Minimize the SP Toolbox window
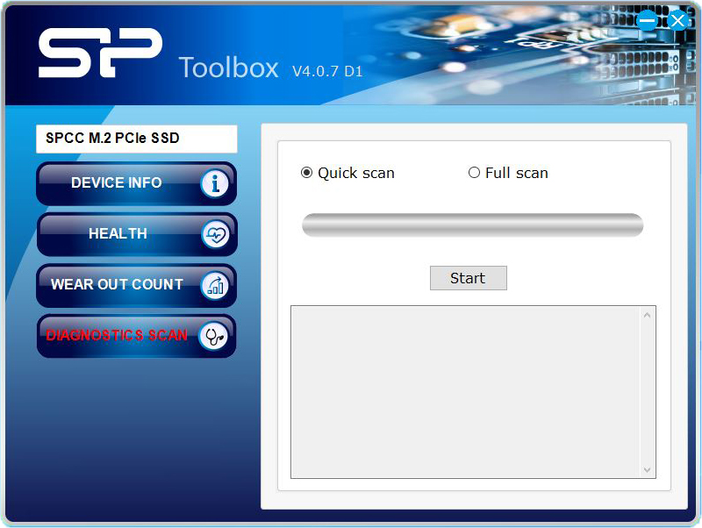 pyautogui.click(x=647, y=20)
